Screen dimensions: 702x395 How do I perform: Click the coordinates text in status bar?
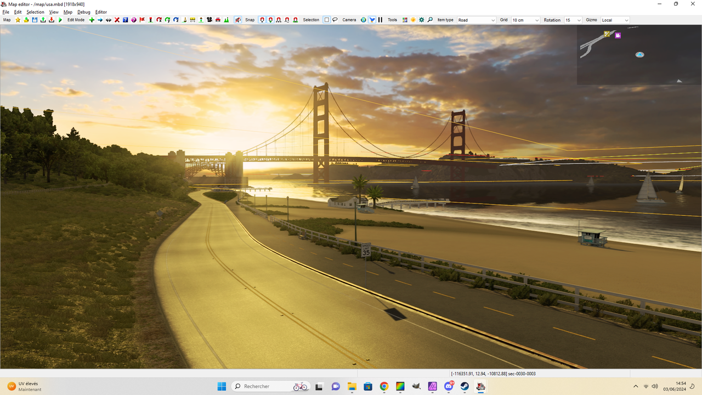[493, 374]
